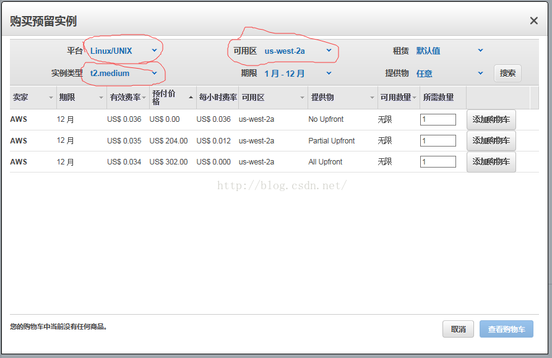Image resolution: width=552 pixels, height=358 pixels.
Task: Close the 购买预留实例 dialog
Action: [x=533, y=21]
